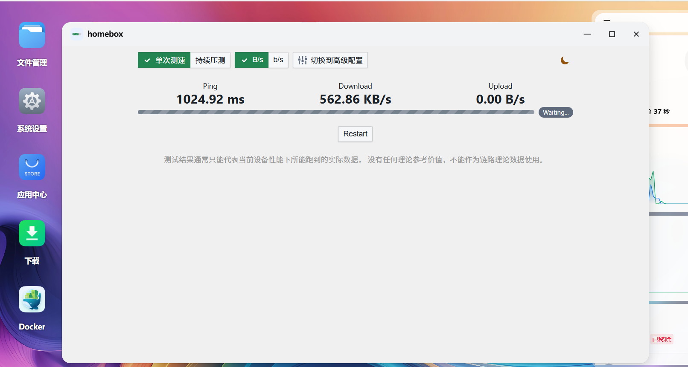
Task: Click the Restart button
Action: tap(356, 134)
